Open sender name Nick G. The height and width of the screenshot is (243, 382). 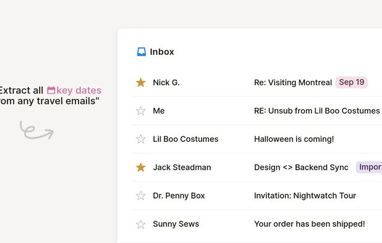point(166,83)
